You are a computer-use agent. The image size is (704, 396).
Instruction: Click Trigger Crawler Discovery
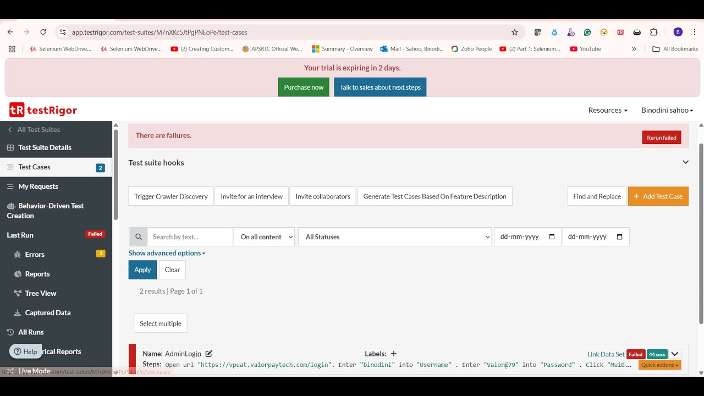click(x=171, y=196)
